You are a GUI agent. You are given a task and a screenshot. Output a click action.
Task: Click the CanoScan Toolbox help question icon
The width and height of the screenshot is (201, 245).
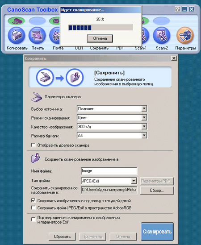pyautogui.click(x=177, y=9)
